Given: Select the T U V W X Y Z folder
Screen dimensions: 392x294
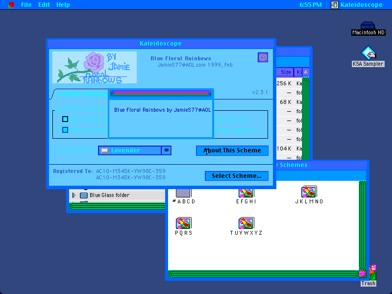Looking at the screenshot, I should tap(246, 226).
